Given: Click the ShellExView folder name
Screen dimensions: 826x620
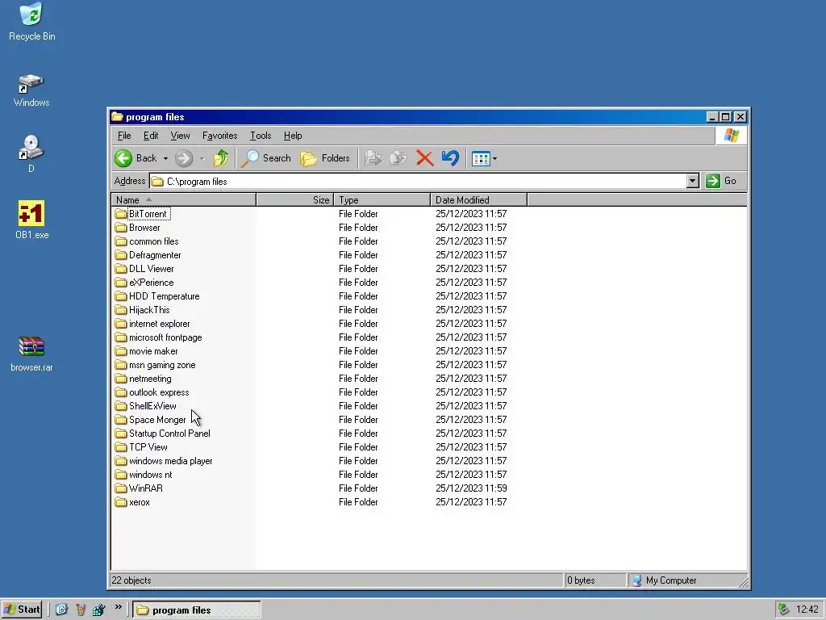Looking at the screenshot, I should (152, 406).
